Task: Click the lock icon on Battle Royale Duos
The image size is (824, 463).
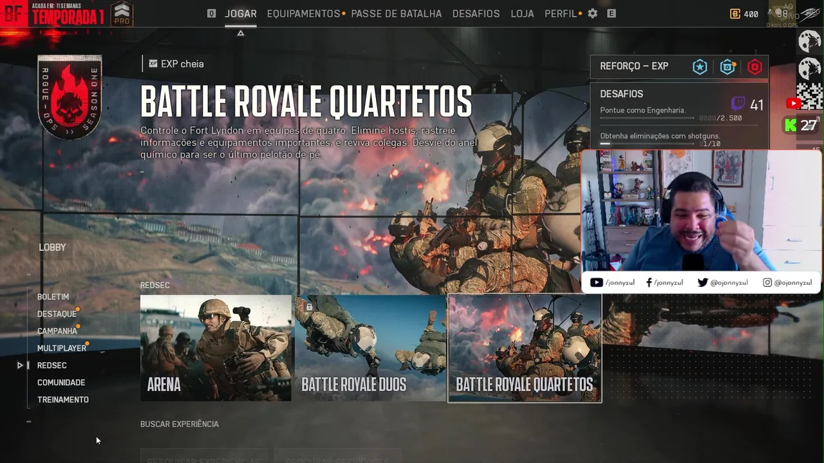Action: click(309, 307)
